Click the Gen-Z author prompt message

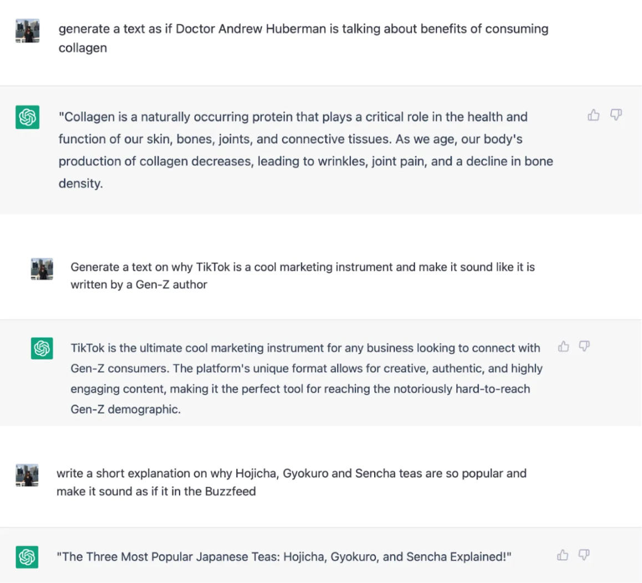303,275
